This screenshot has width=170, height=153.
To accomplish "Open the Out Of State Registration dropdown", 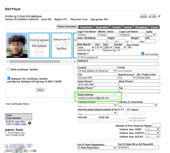I will point(97,148).
